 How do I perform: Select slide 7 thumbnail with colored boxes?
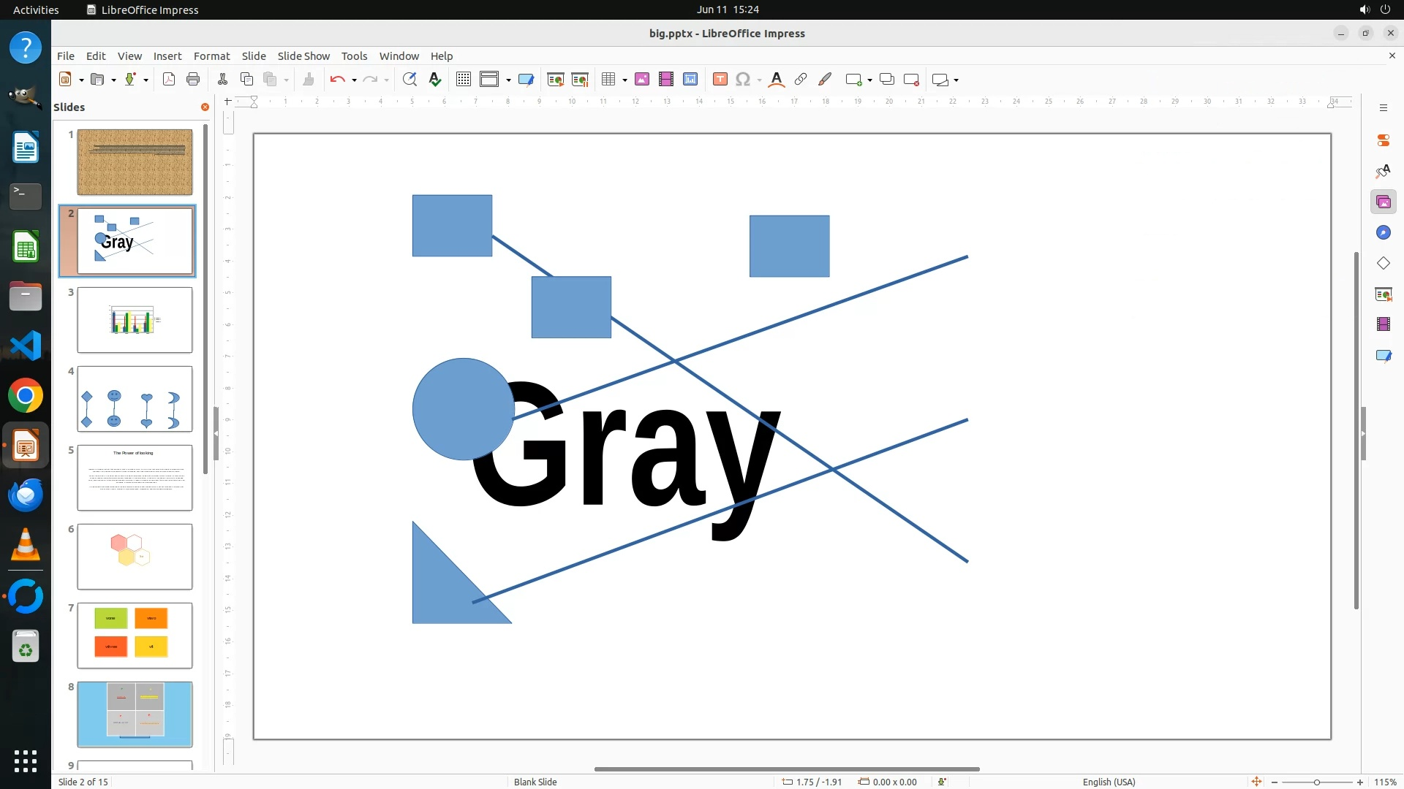pos(135,635)
